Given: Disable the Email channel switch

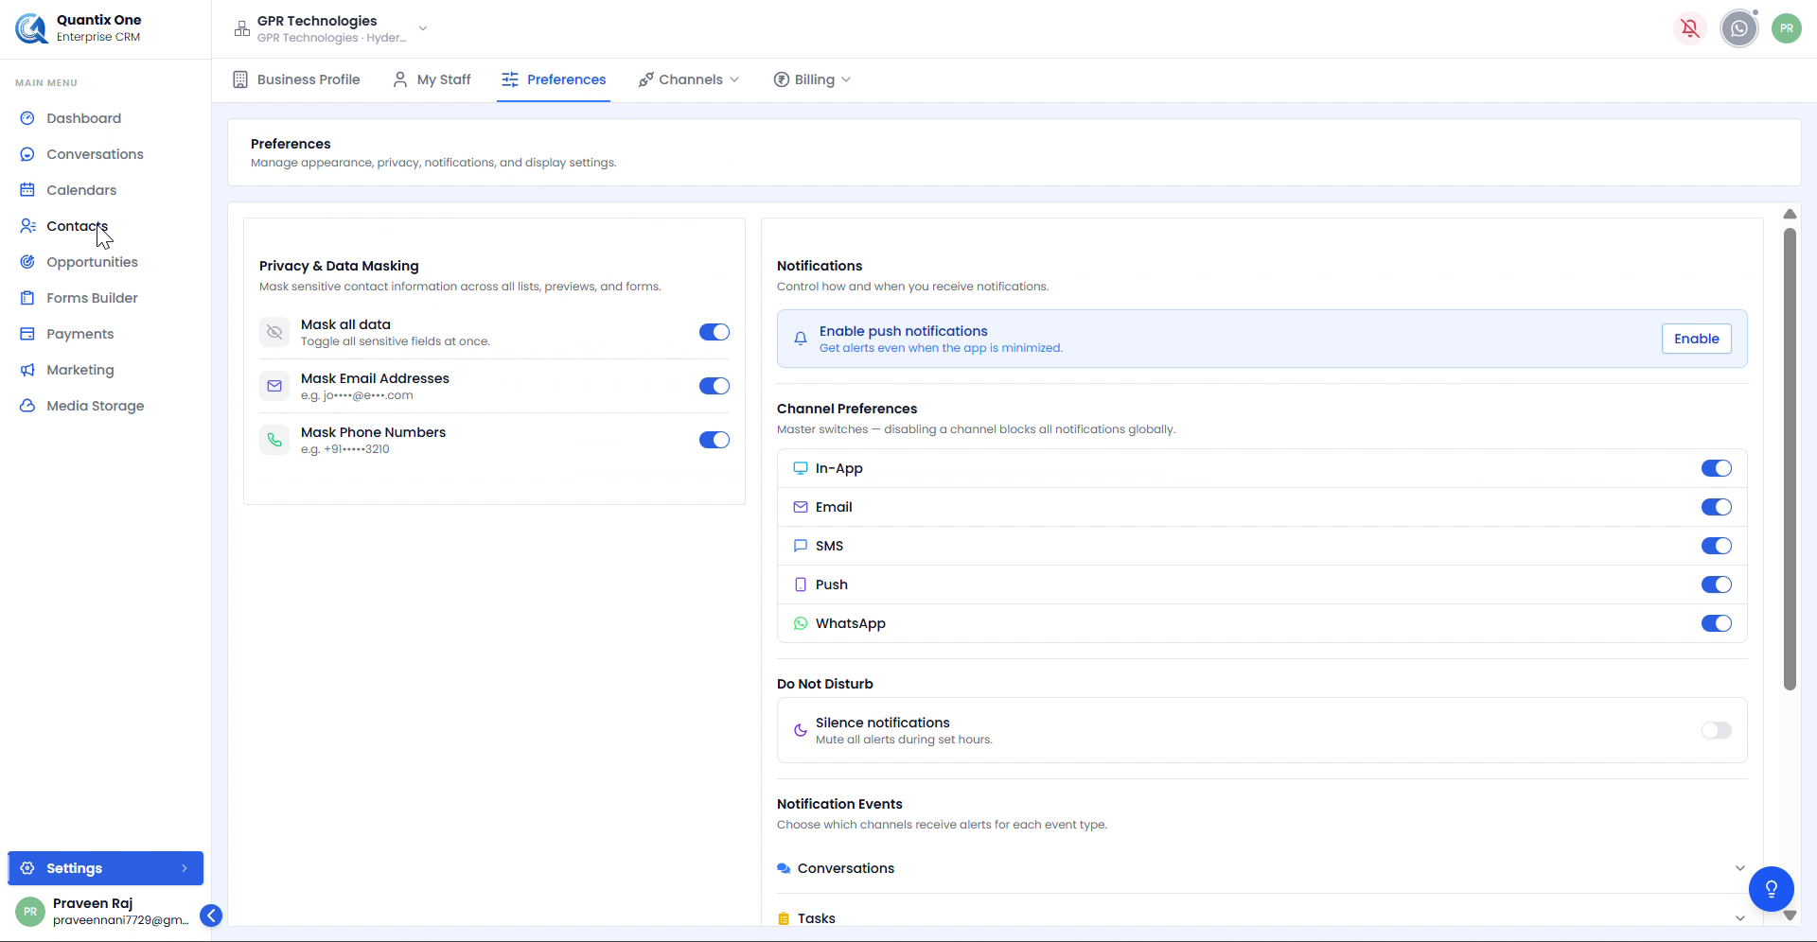Looking at the screenshot, I should (1717, 507).
